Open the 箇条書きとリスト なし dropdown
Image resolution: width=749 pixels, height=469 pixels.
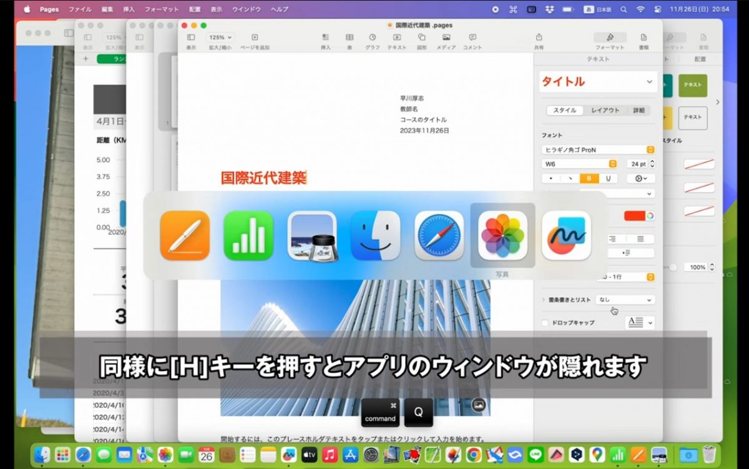pyautogui.click(x=625, y=300)
